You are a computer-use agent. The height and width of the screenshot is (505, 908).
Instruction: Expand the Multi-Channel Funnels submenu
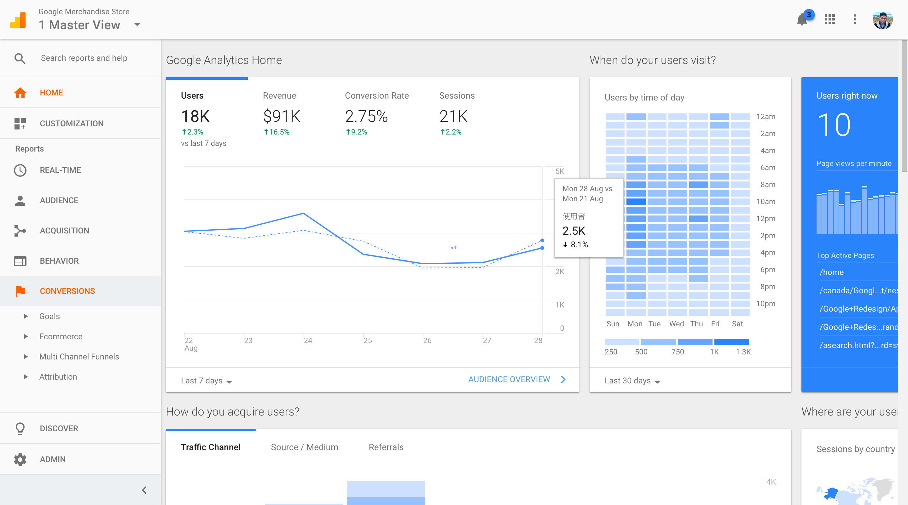(x=26, y=356)
